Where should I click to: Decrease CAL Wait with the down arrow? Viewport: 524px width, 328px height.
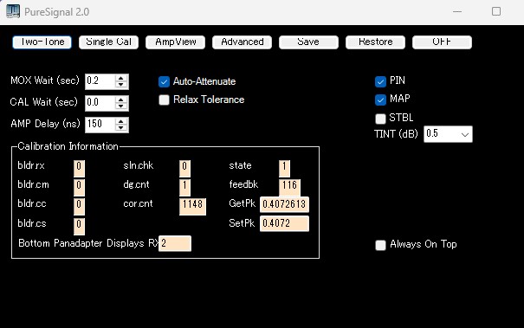click(x=121, y=106)
